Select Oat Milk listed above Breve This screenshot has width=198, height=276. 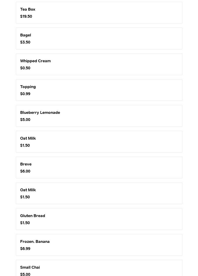click(99, 142)
